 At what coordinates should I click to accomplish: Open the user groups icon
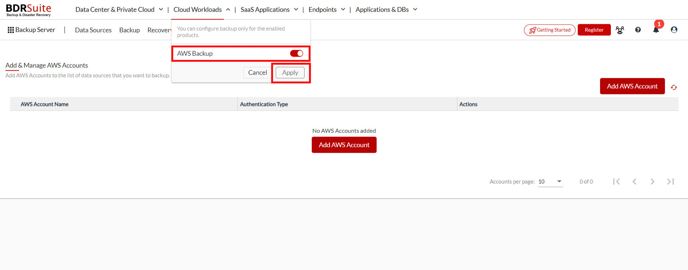tap(620, 30)
